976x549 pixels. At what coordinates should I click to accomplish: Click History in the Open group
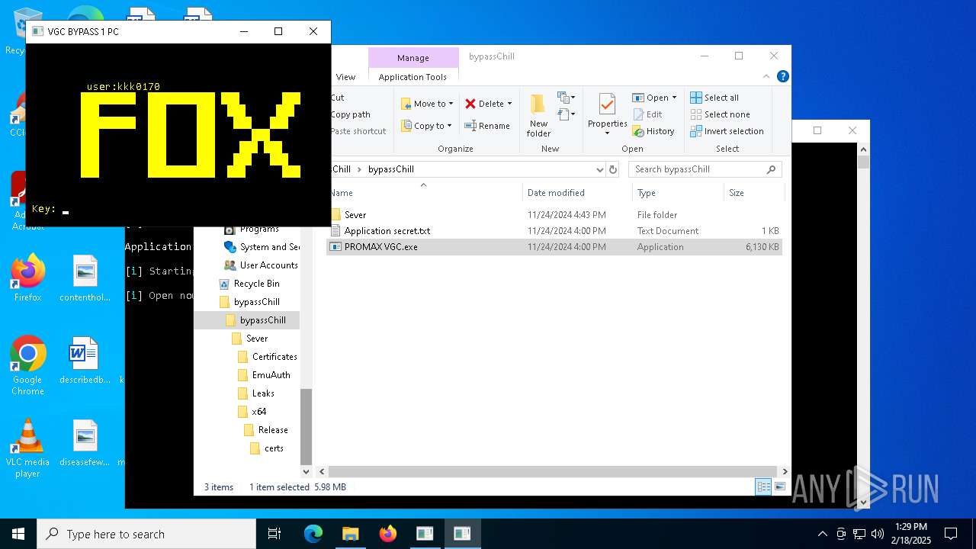653,131
